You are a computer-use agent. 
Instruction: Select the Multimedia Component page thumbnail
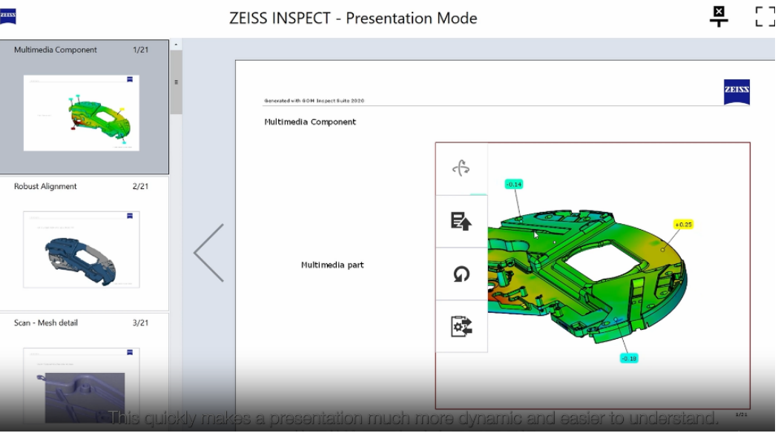coord(82,113)
